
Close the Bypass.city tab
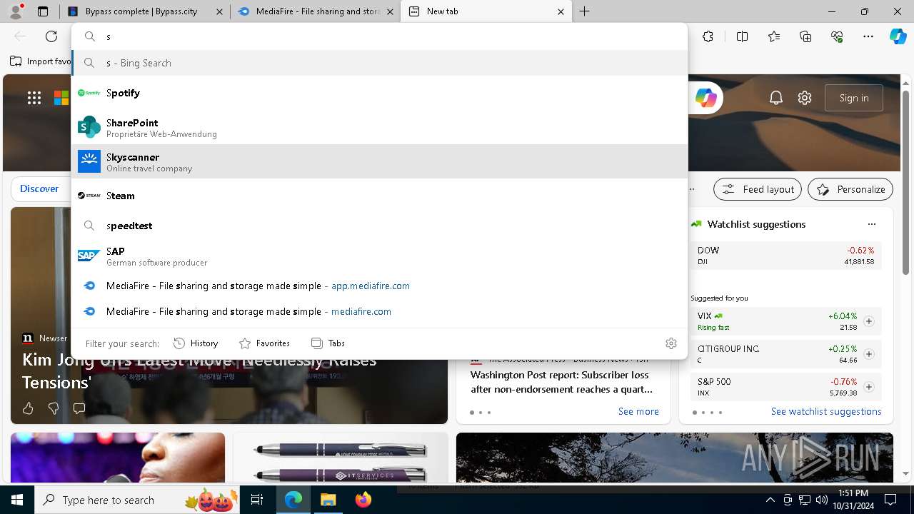pos(219,11)
